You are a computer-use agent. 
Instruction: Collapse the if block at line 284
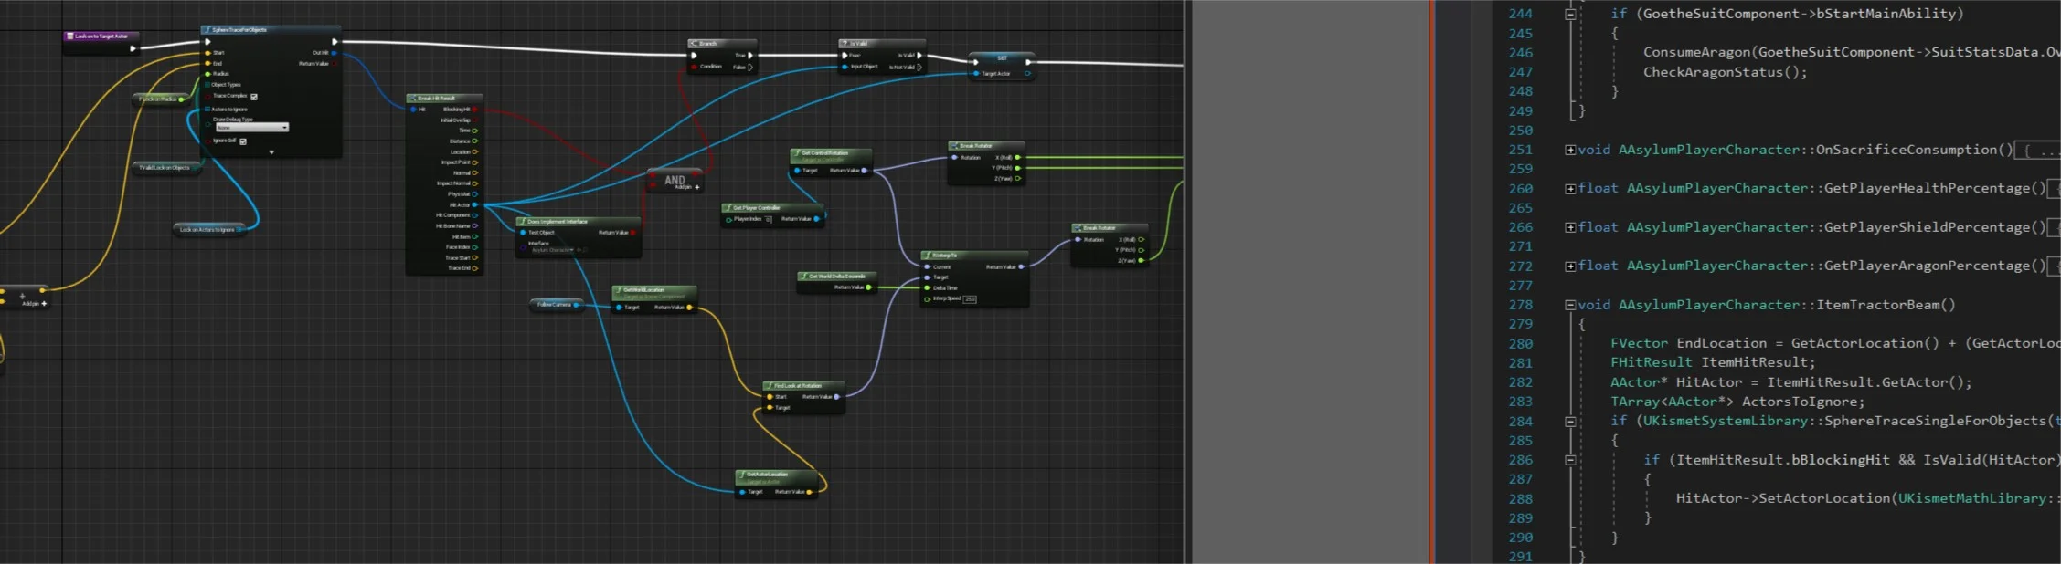tap(1570, 422)
